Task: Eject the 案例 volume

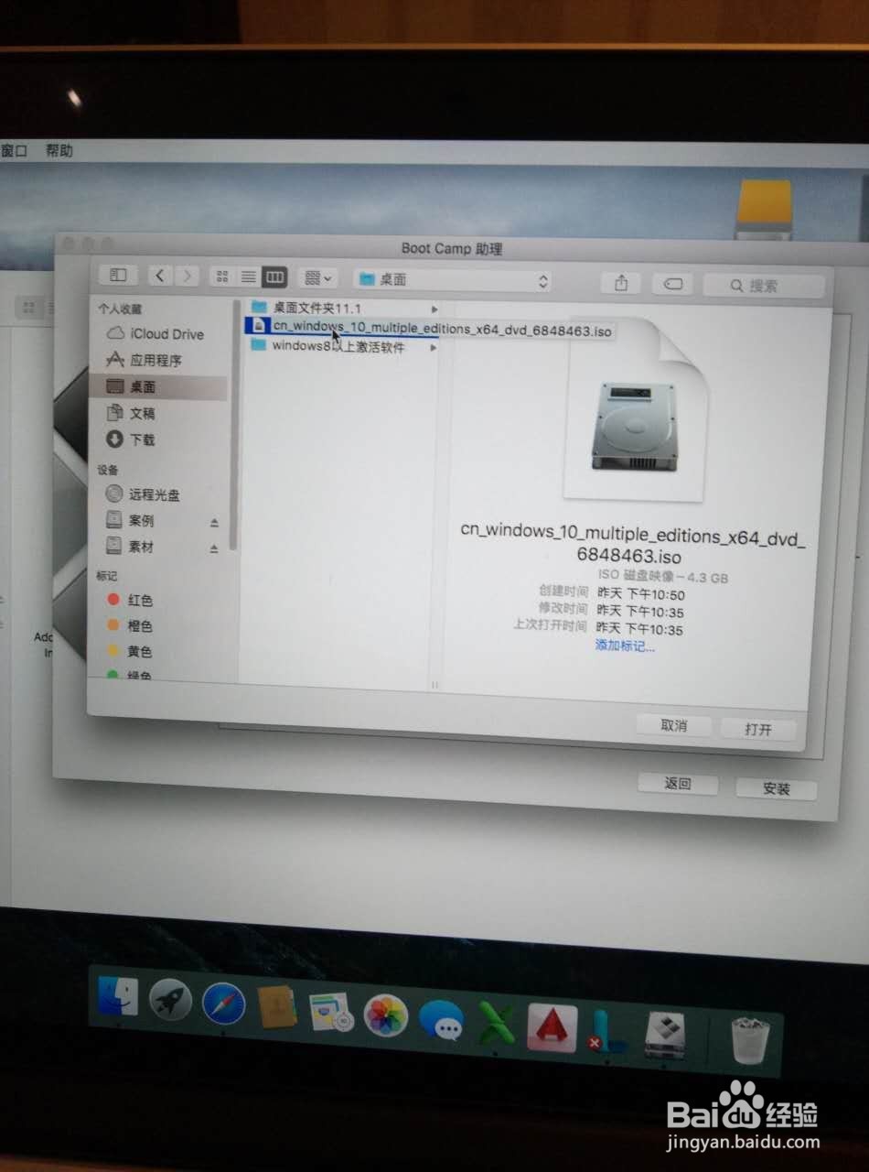Action: pyautogui.click(x=214, y=523)
